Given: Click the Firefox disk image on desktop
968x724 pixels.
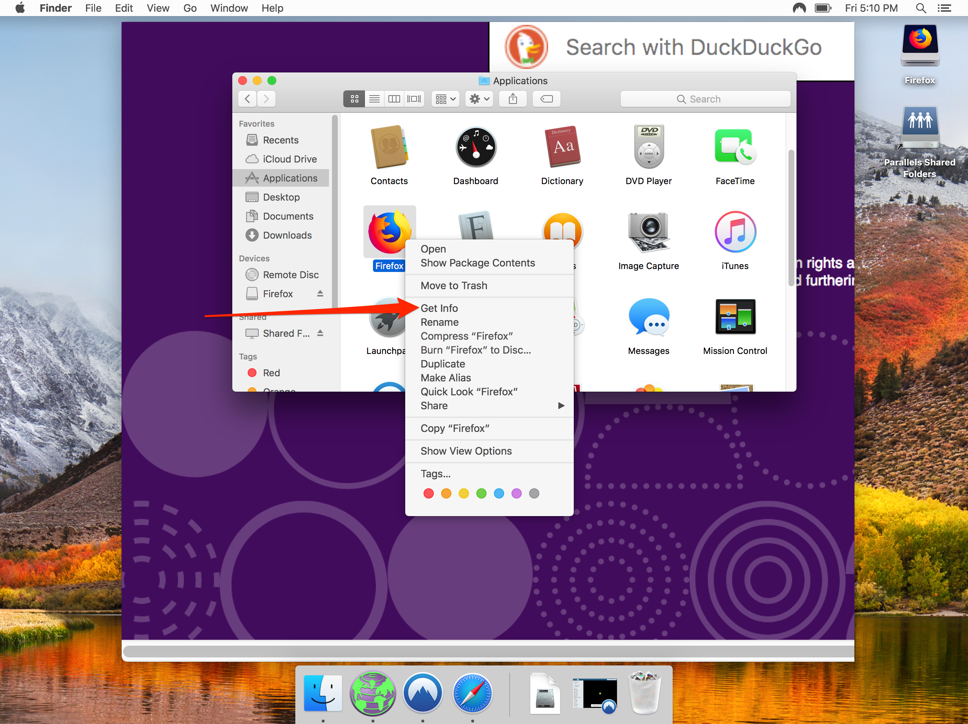Looking at the screenshot, I should click(920, 46).
